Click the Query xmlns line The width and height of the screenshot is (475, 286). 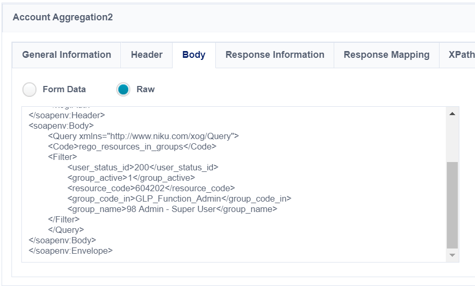(143, 136)
